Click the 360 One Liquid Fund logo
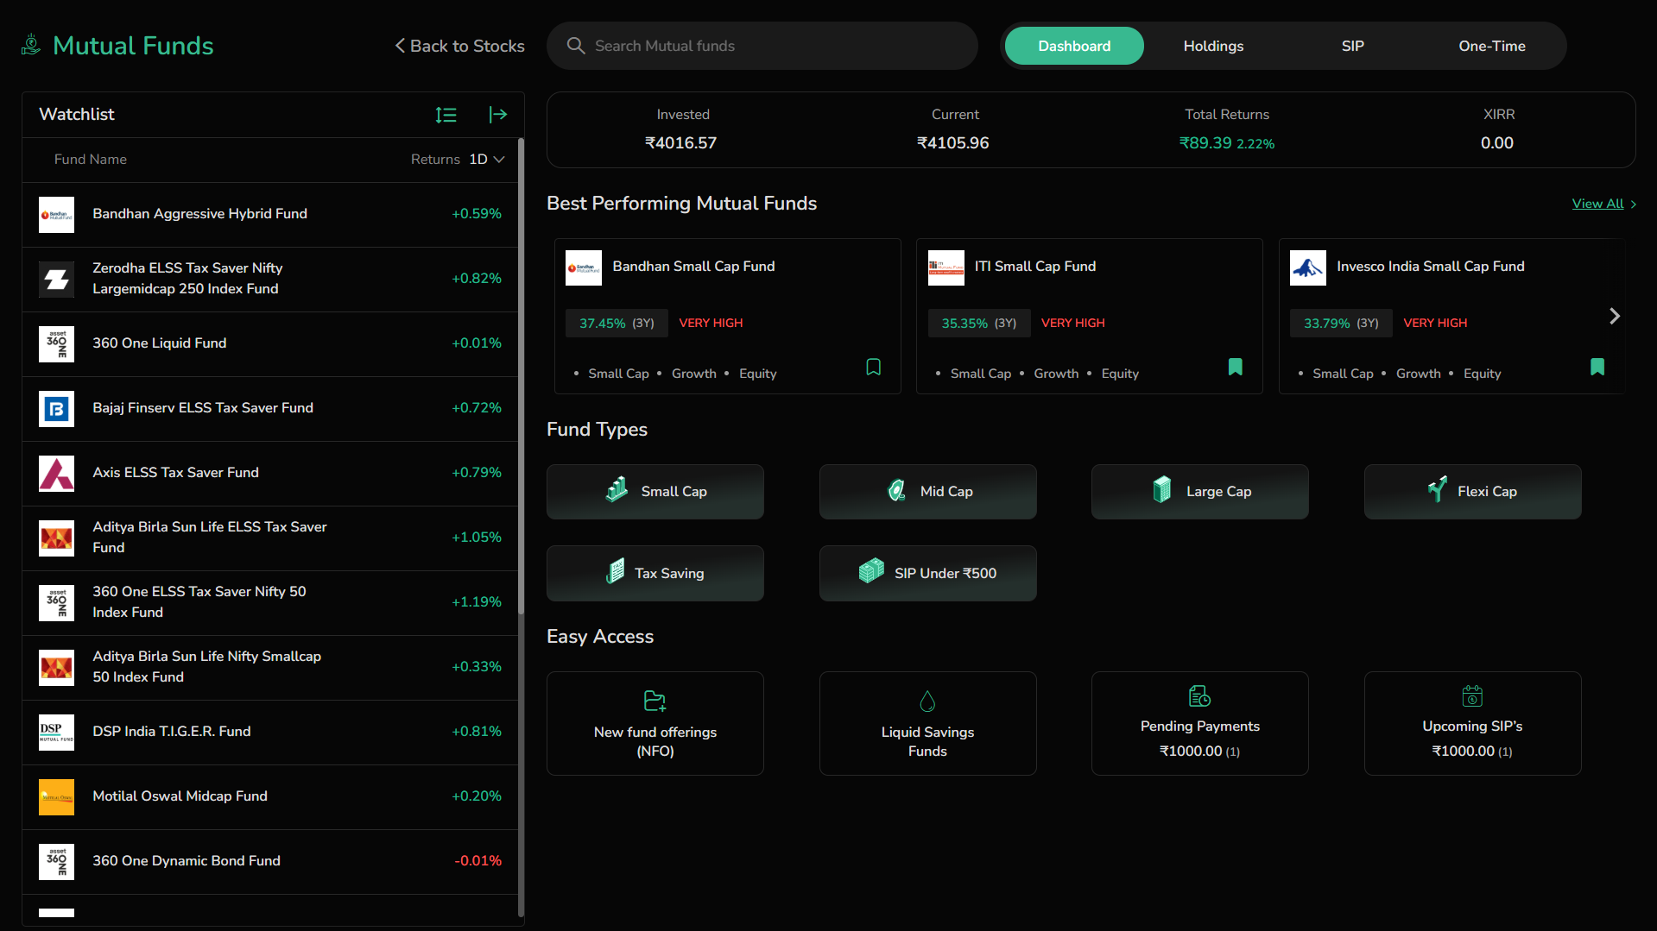This screenshot has width=1657, height=931. [x=57, y=344]
